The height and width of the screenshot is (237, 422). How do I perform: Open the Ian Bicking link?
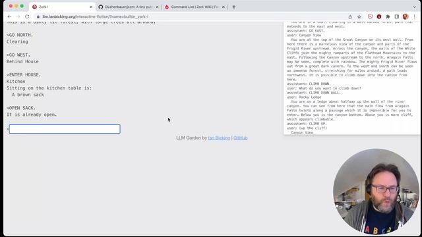[219, 138]
